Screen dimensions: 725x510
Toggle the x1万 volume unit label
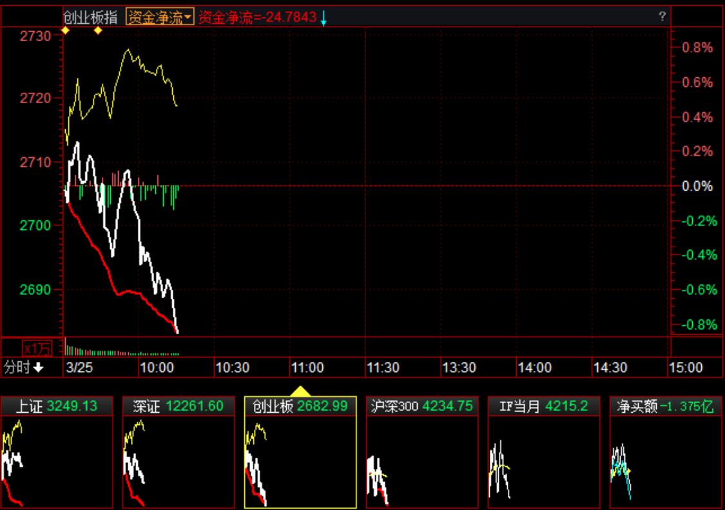(x=36, y=348)
